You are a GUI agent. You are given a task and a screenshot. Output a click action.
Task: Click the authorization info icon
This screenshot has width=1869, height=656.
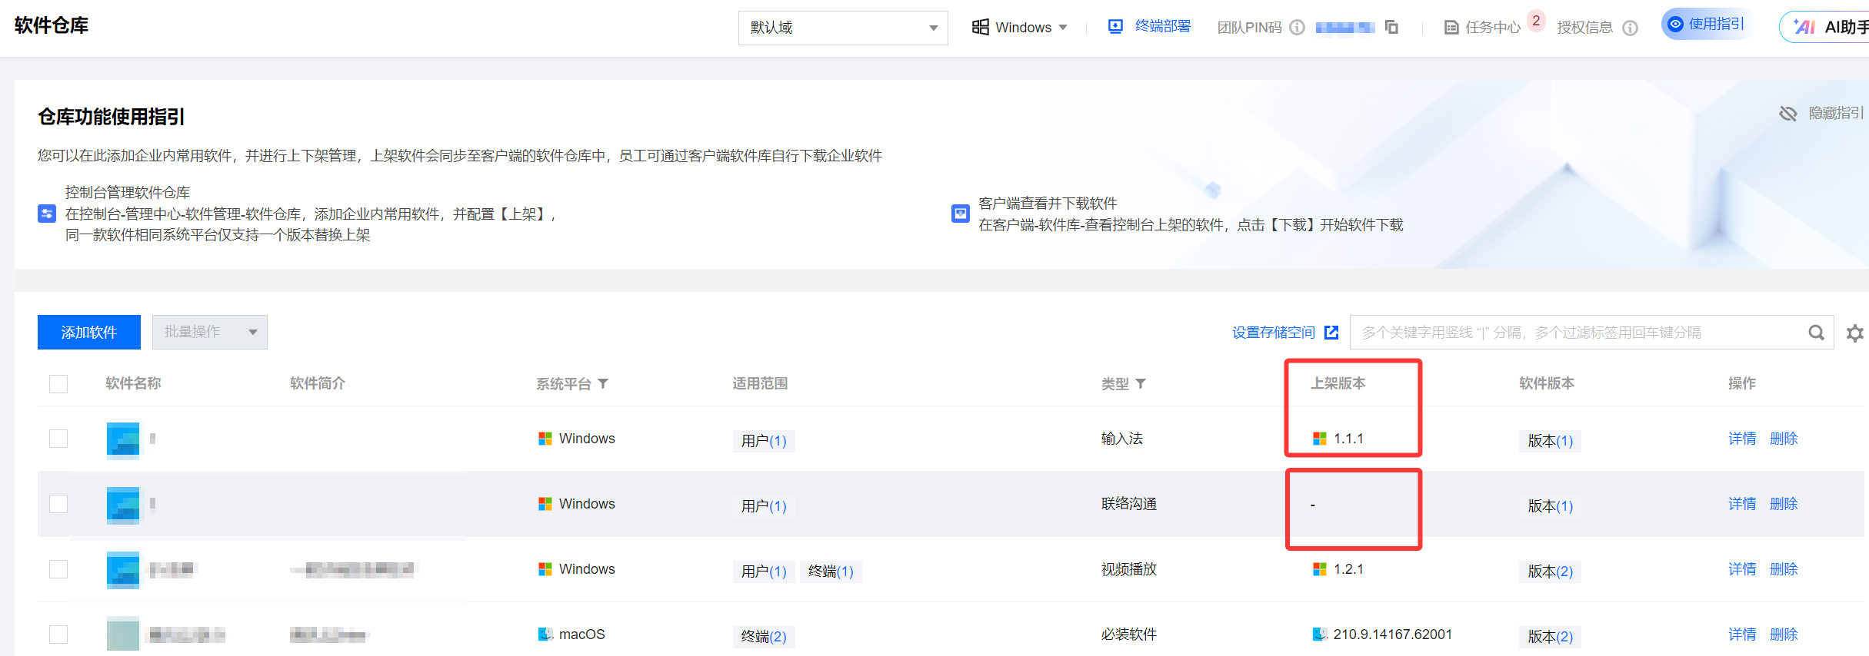click(1630, 28)
